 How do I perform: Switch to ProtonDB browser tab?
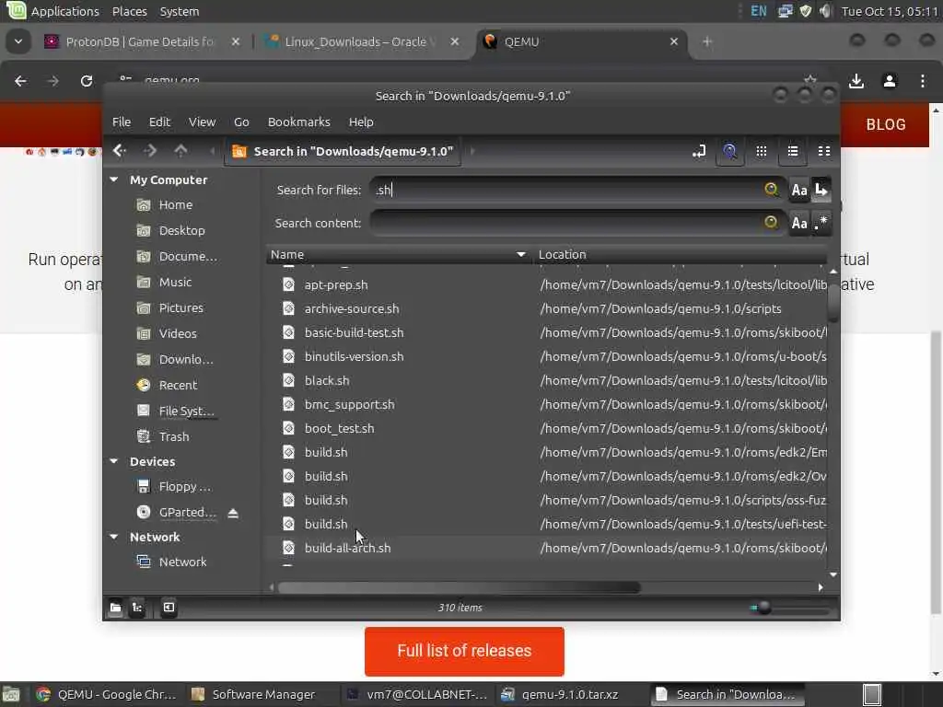[143, 41]
